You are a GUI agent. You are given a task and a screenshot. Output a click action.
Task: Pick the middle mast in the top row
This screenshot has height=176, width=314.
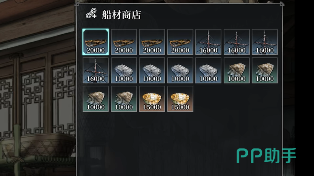coord(237,42)
